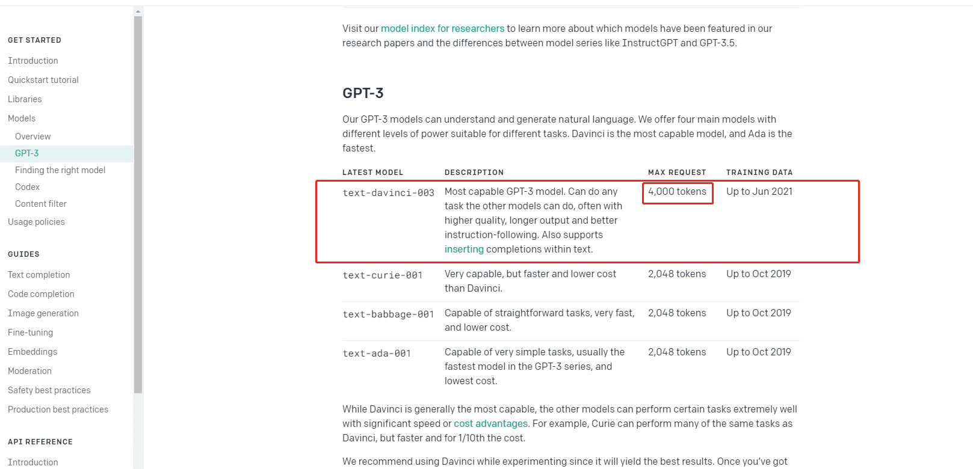Open the cost advantages link
973x469 pixels.
click(x=490, y=423)
